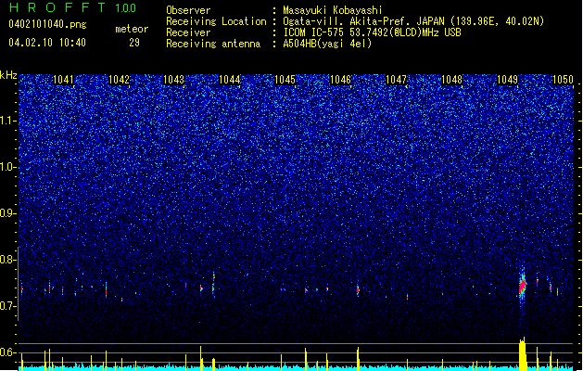Click the large magenta meteor echo after 1049
Viewport: 583px width, 371px height.
[523, 286]
